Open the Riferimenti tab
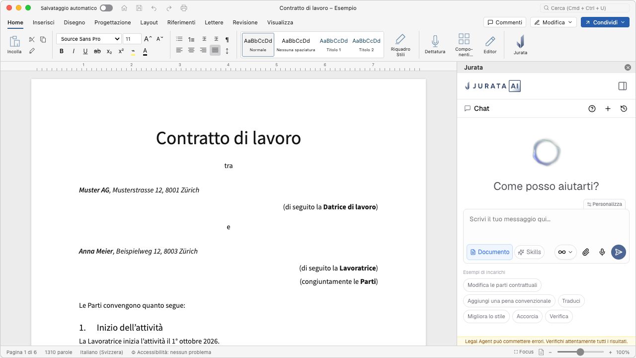Screen dimensions: 636x358 pos(181,22)
